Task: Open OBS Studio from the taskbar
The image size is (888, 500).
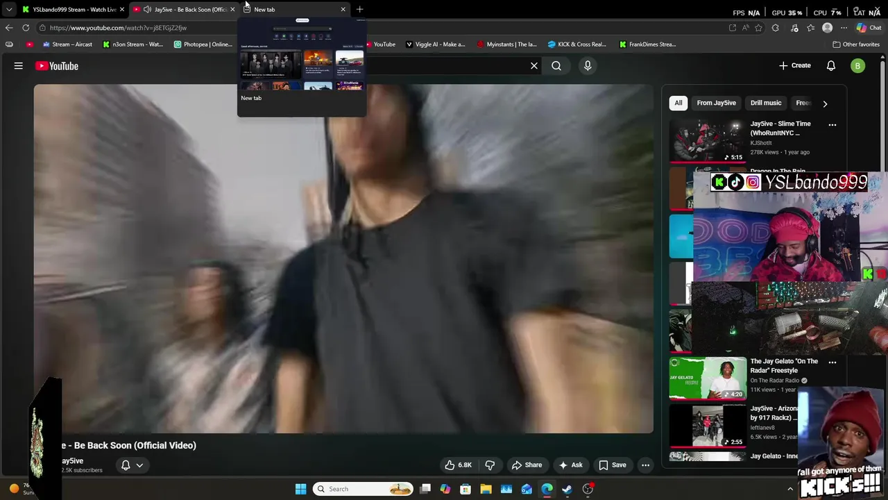Action: click(x=588, y=489)
